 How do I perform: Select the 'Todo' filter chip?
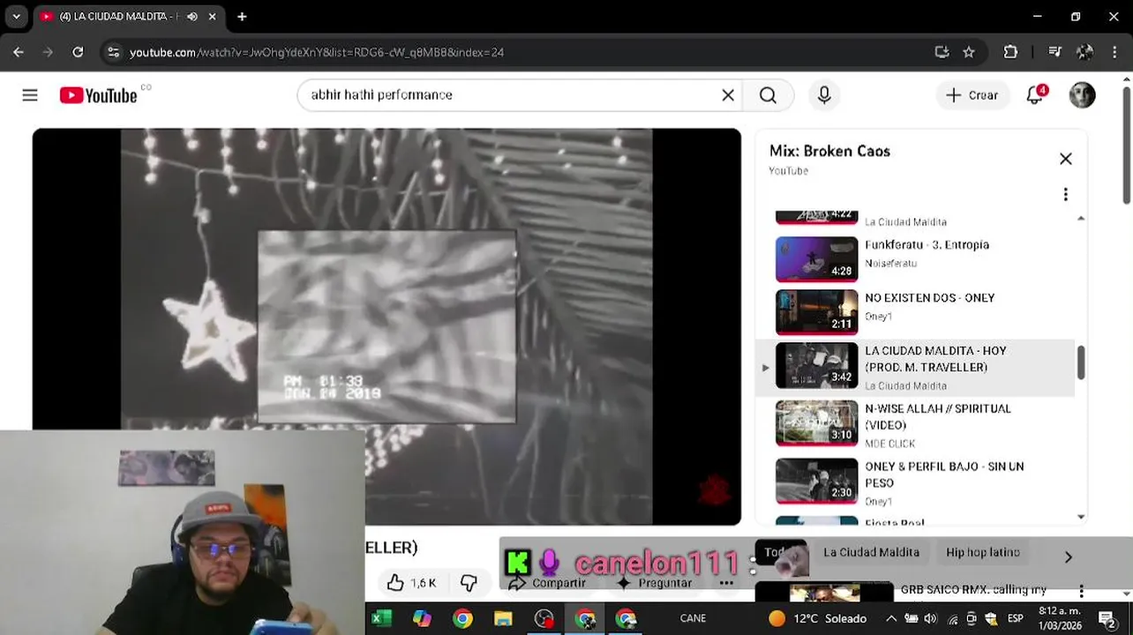click(780, 552)
